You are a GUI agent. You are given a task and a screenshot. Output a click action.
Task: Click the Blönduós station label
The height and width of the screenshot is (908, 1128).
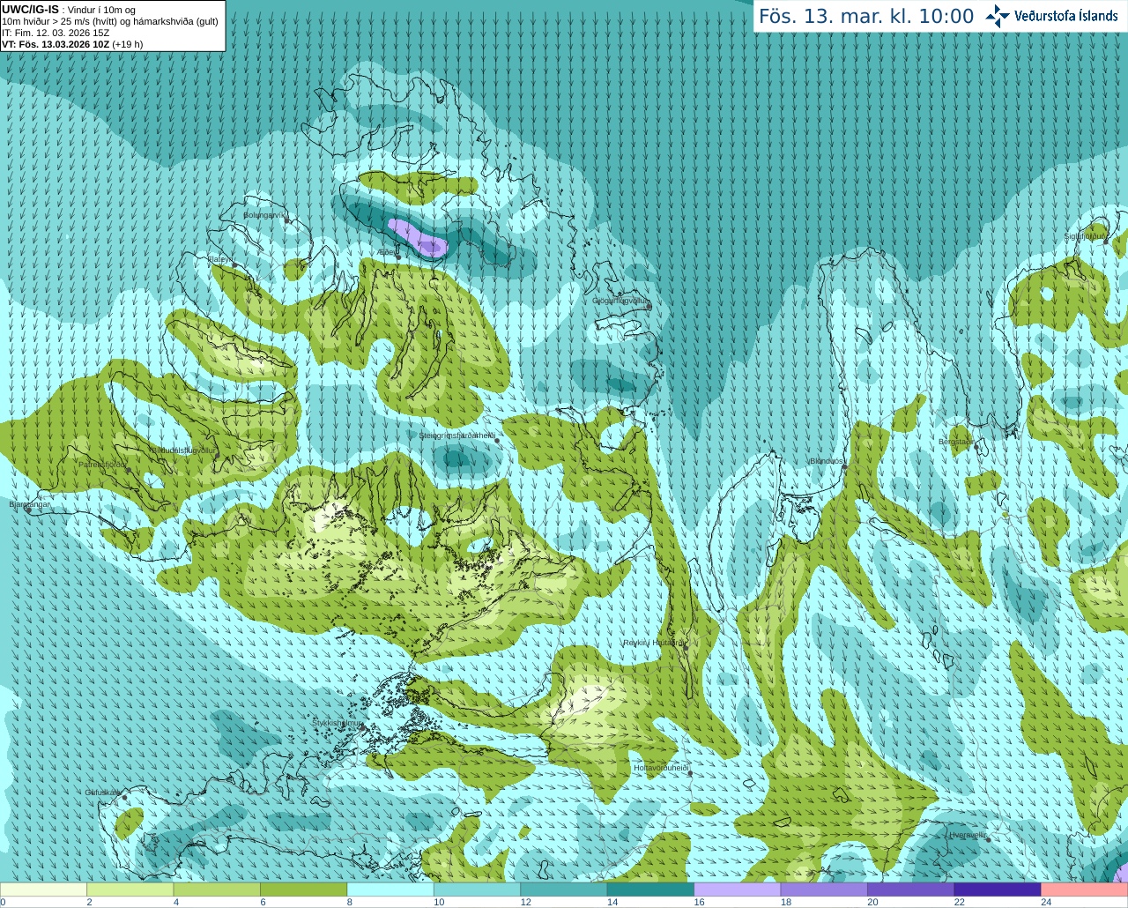click(x=827, y=461)
